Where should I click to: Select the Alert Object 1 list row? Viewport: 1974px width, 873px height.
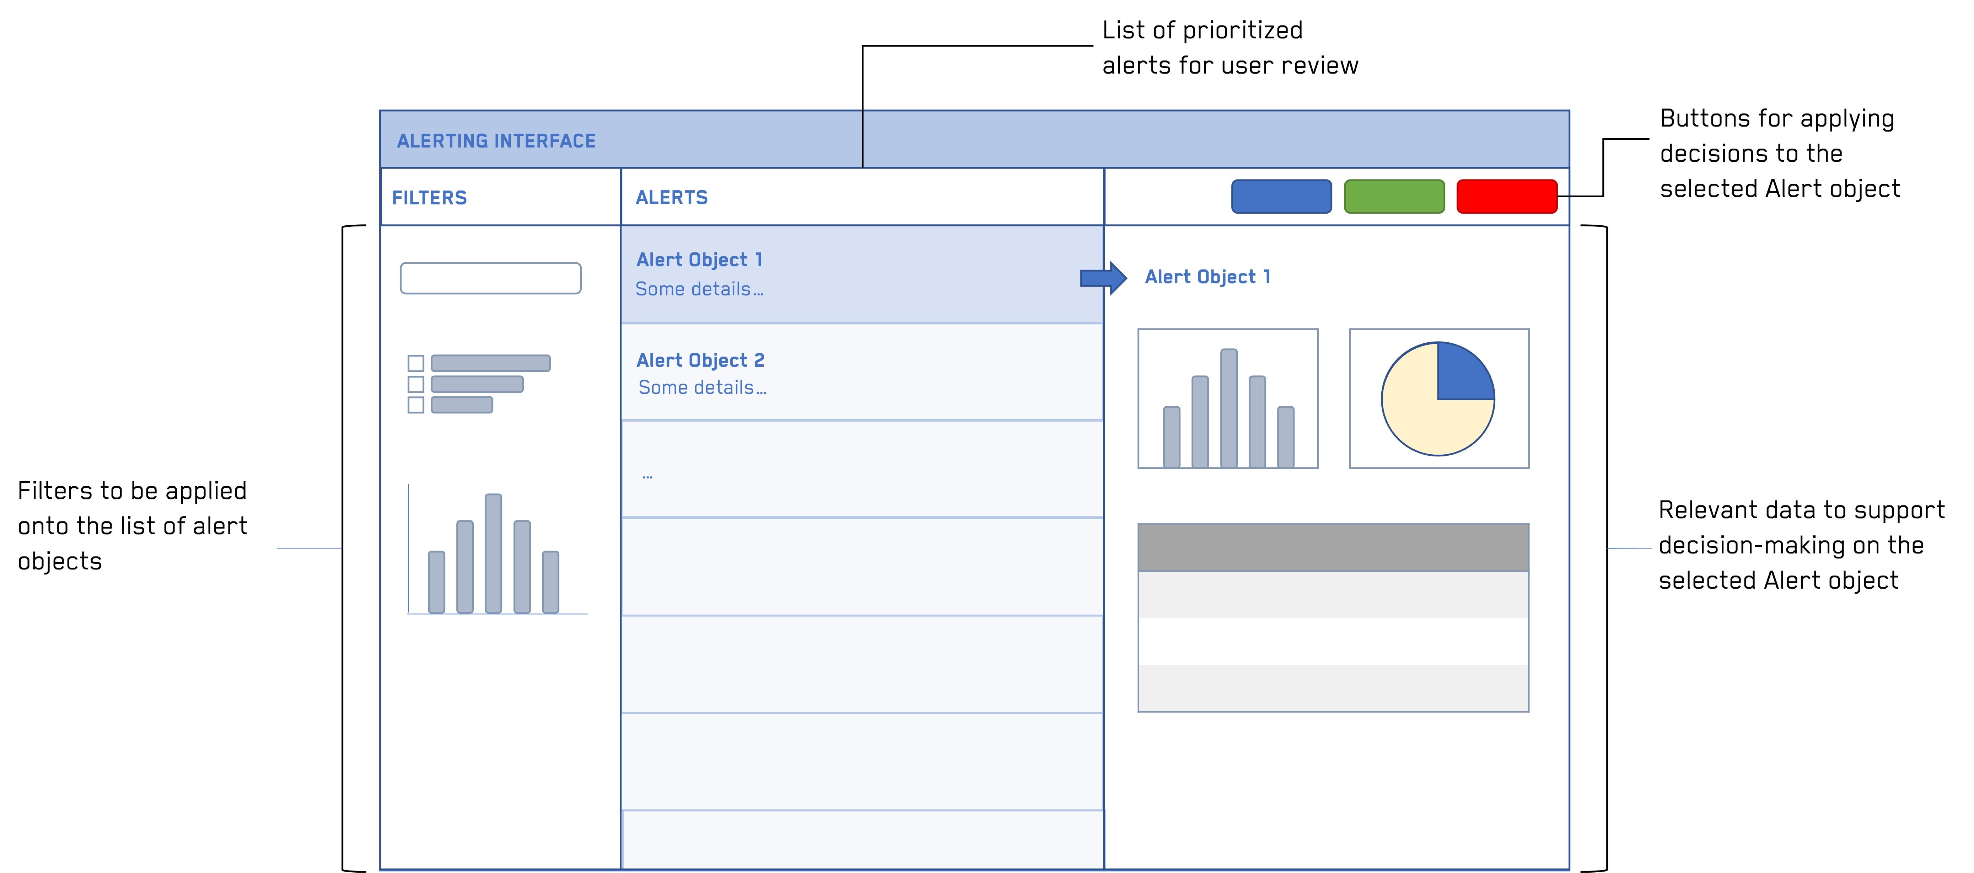tap(862, 274)
